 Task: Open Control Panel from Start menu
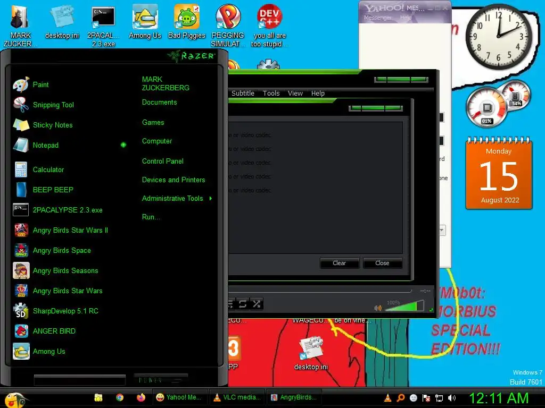[163, 161]
